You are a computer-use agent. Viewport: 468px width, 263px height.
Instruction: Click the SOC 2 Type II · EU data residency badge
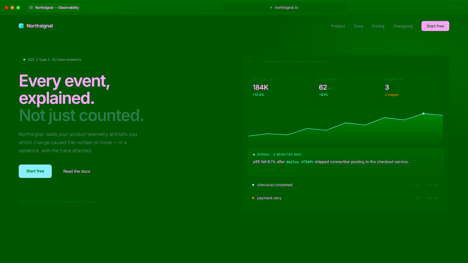click(x=52, y=60)
